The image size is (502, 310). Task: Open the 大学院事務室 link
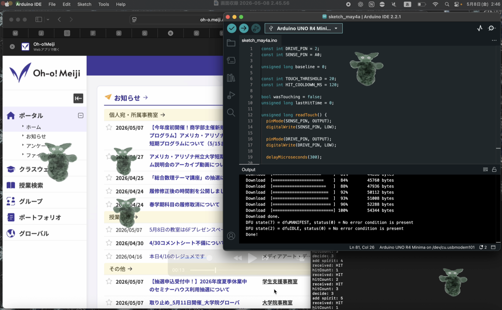tap(277, 303)
